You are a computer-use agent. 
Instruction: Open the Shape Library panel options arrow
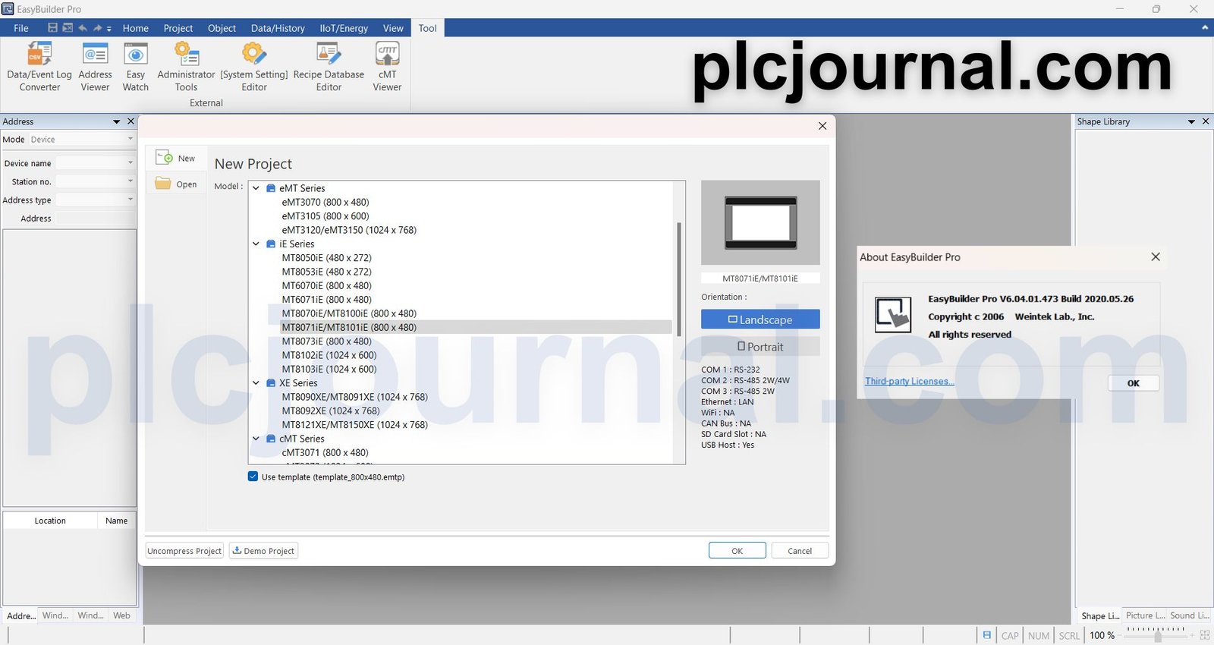point(1191,121)
